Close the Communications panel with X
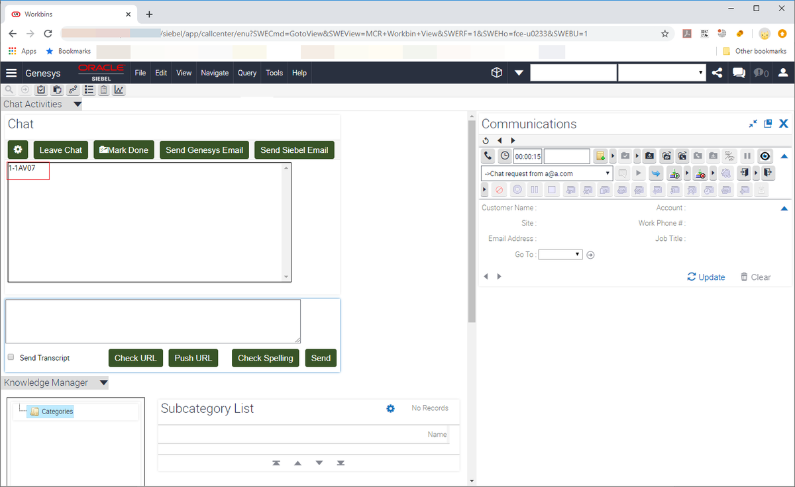 pos(783,124)
